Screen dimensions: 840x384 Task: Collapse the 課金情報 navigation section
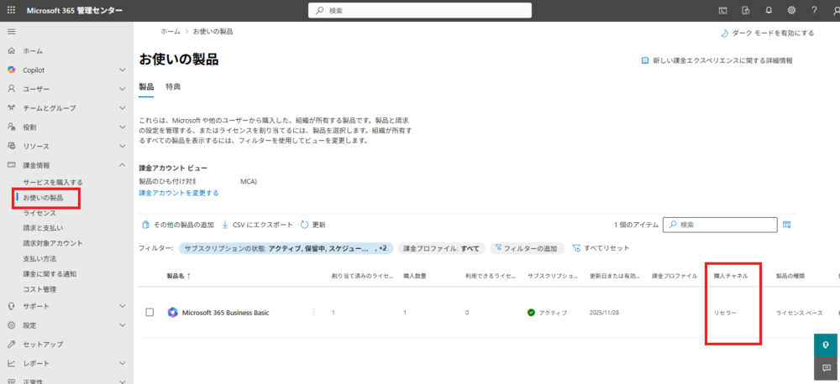(122, 165)
